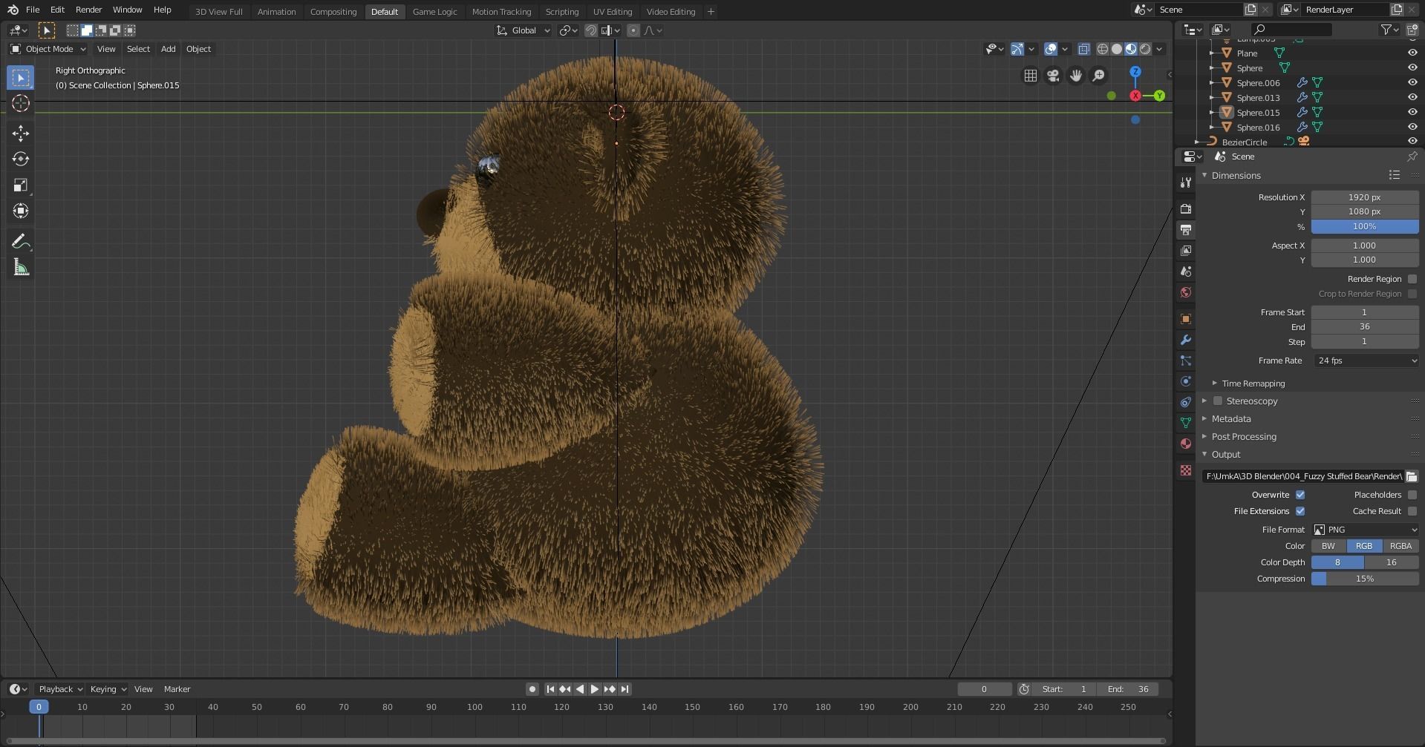Screen dimensions: 1425x747
Task: Hide Sphere.013 in the outliner
Action: tap(1412, 97)
